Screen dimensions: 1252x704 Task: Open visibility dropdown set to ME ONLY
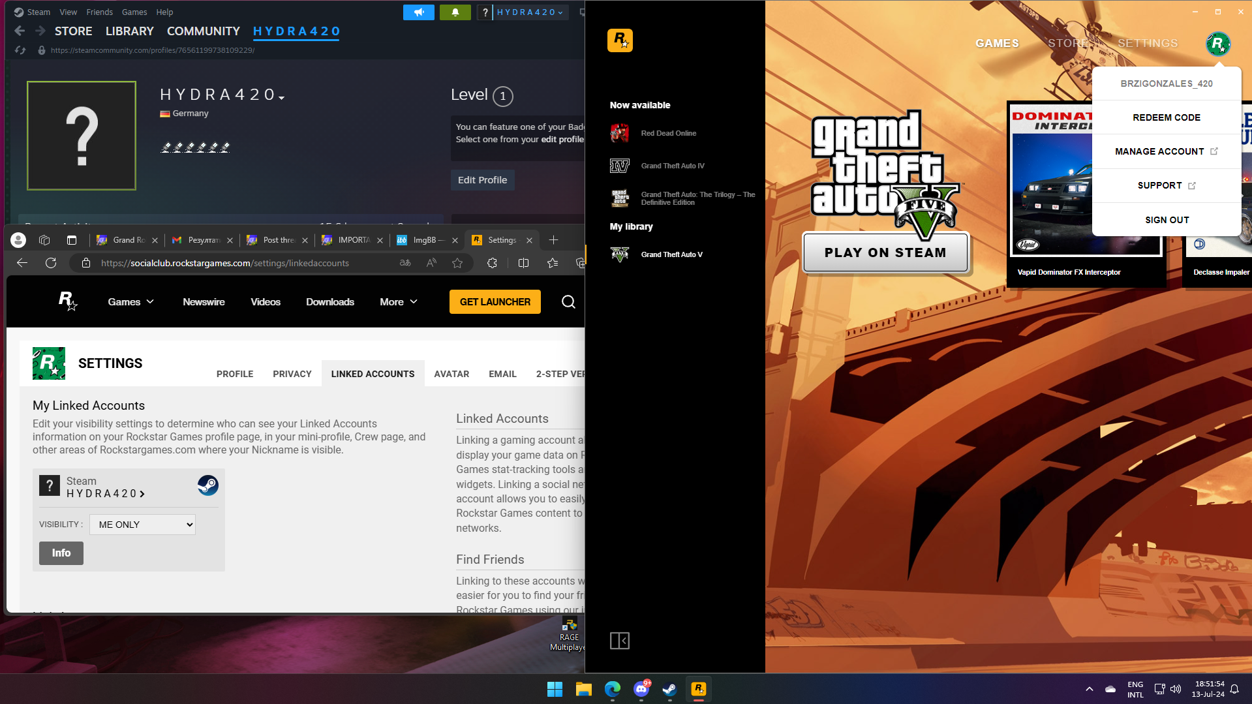pos(142,525)
